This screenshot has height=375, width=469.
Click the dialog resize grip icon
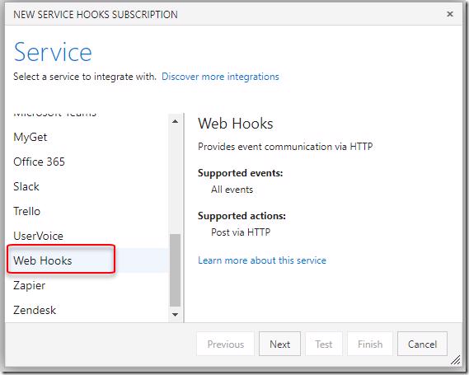click(456, 360)
